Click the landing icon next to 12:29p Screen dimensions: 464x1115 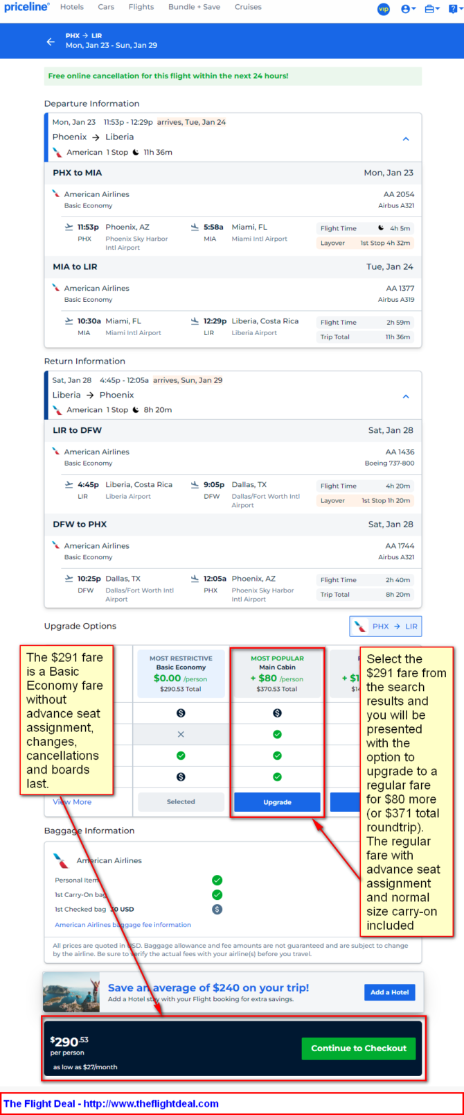click(x=195, y=321)
